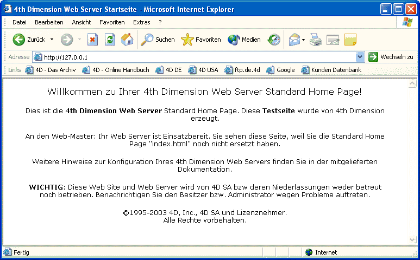Show the Favoriten panel from the toolbar
The height and width of the screenshot is (260, 420).
pyautogui.click(x=201, y=40)
